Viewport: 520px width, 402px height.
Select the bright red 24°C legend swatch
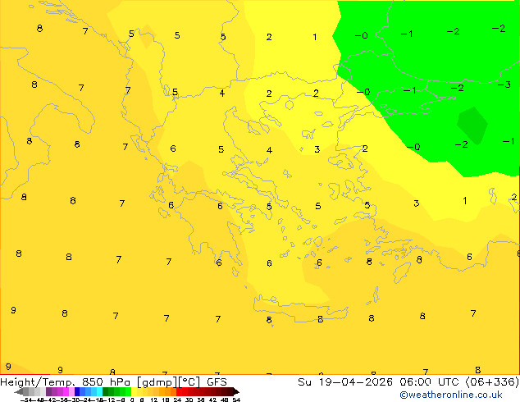pos(179,391)
